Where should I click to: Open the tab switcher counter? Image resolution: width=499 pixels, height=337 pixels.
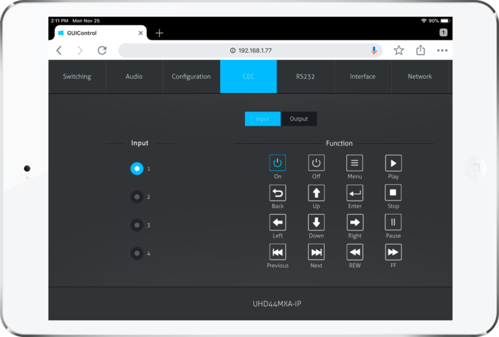[x=443, y=33]
